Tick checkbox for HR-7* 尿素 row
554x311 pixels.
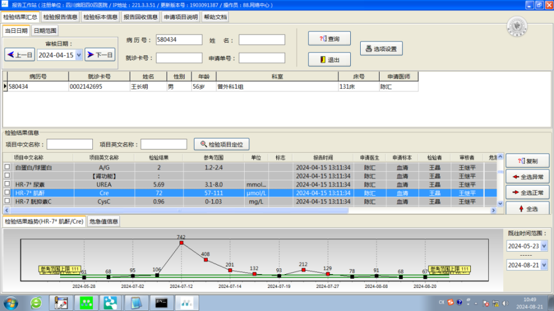pyautogui.click(x=7, y=184)
